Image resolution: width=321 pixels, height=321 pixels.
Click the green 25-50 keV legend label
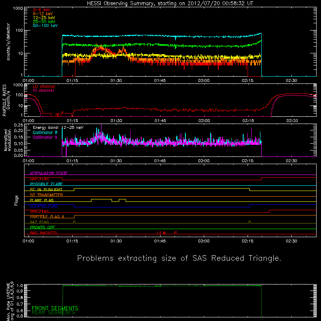44,22
